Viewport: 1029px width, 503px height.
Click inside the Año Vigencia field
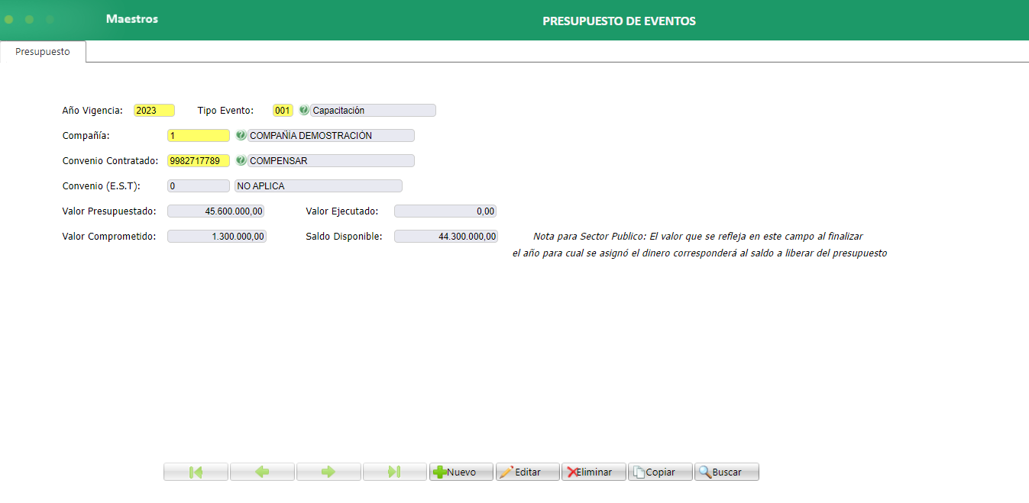[x=154, y=110]
